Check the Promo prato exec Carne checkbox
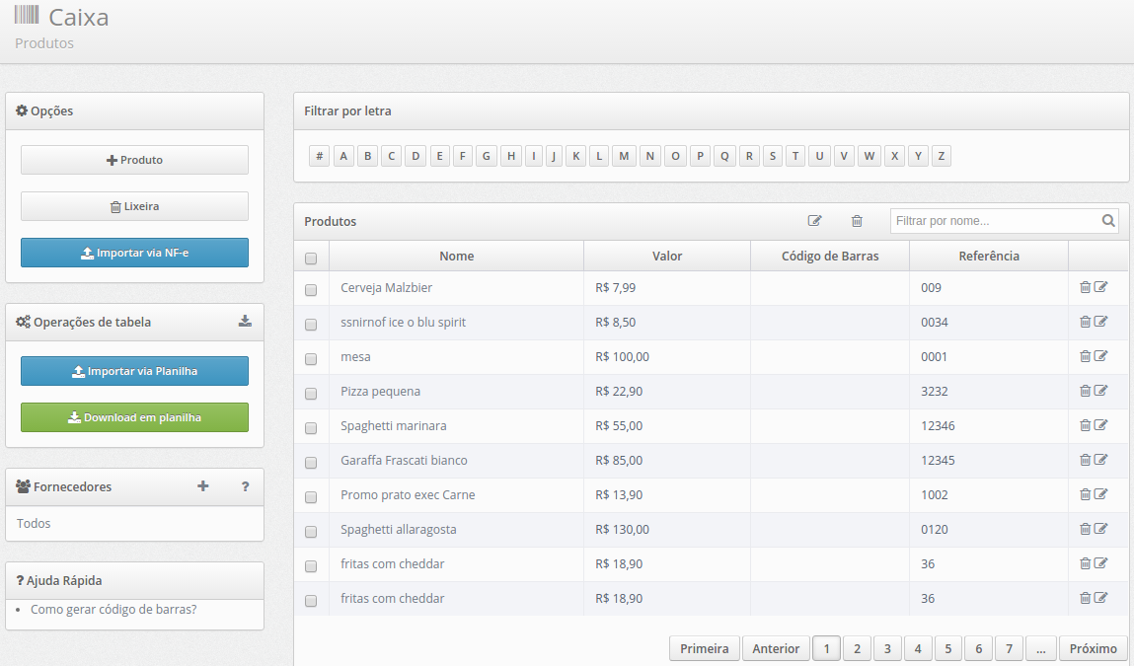Image resolution: width=1134 pixels, height=666 pixels. 311,497
